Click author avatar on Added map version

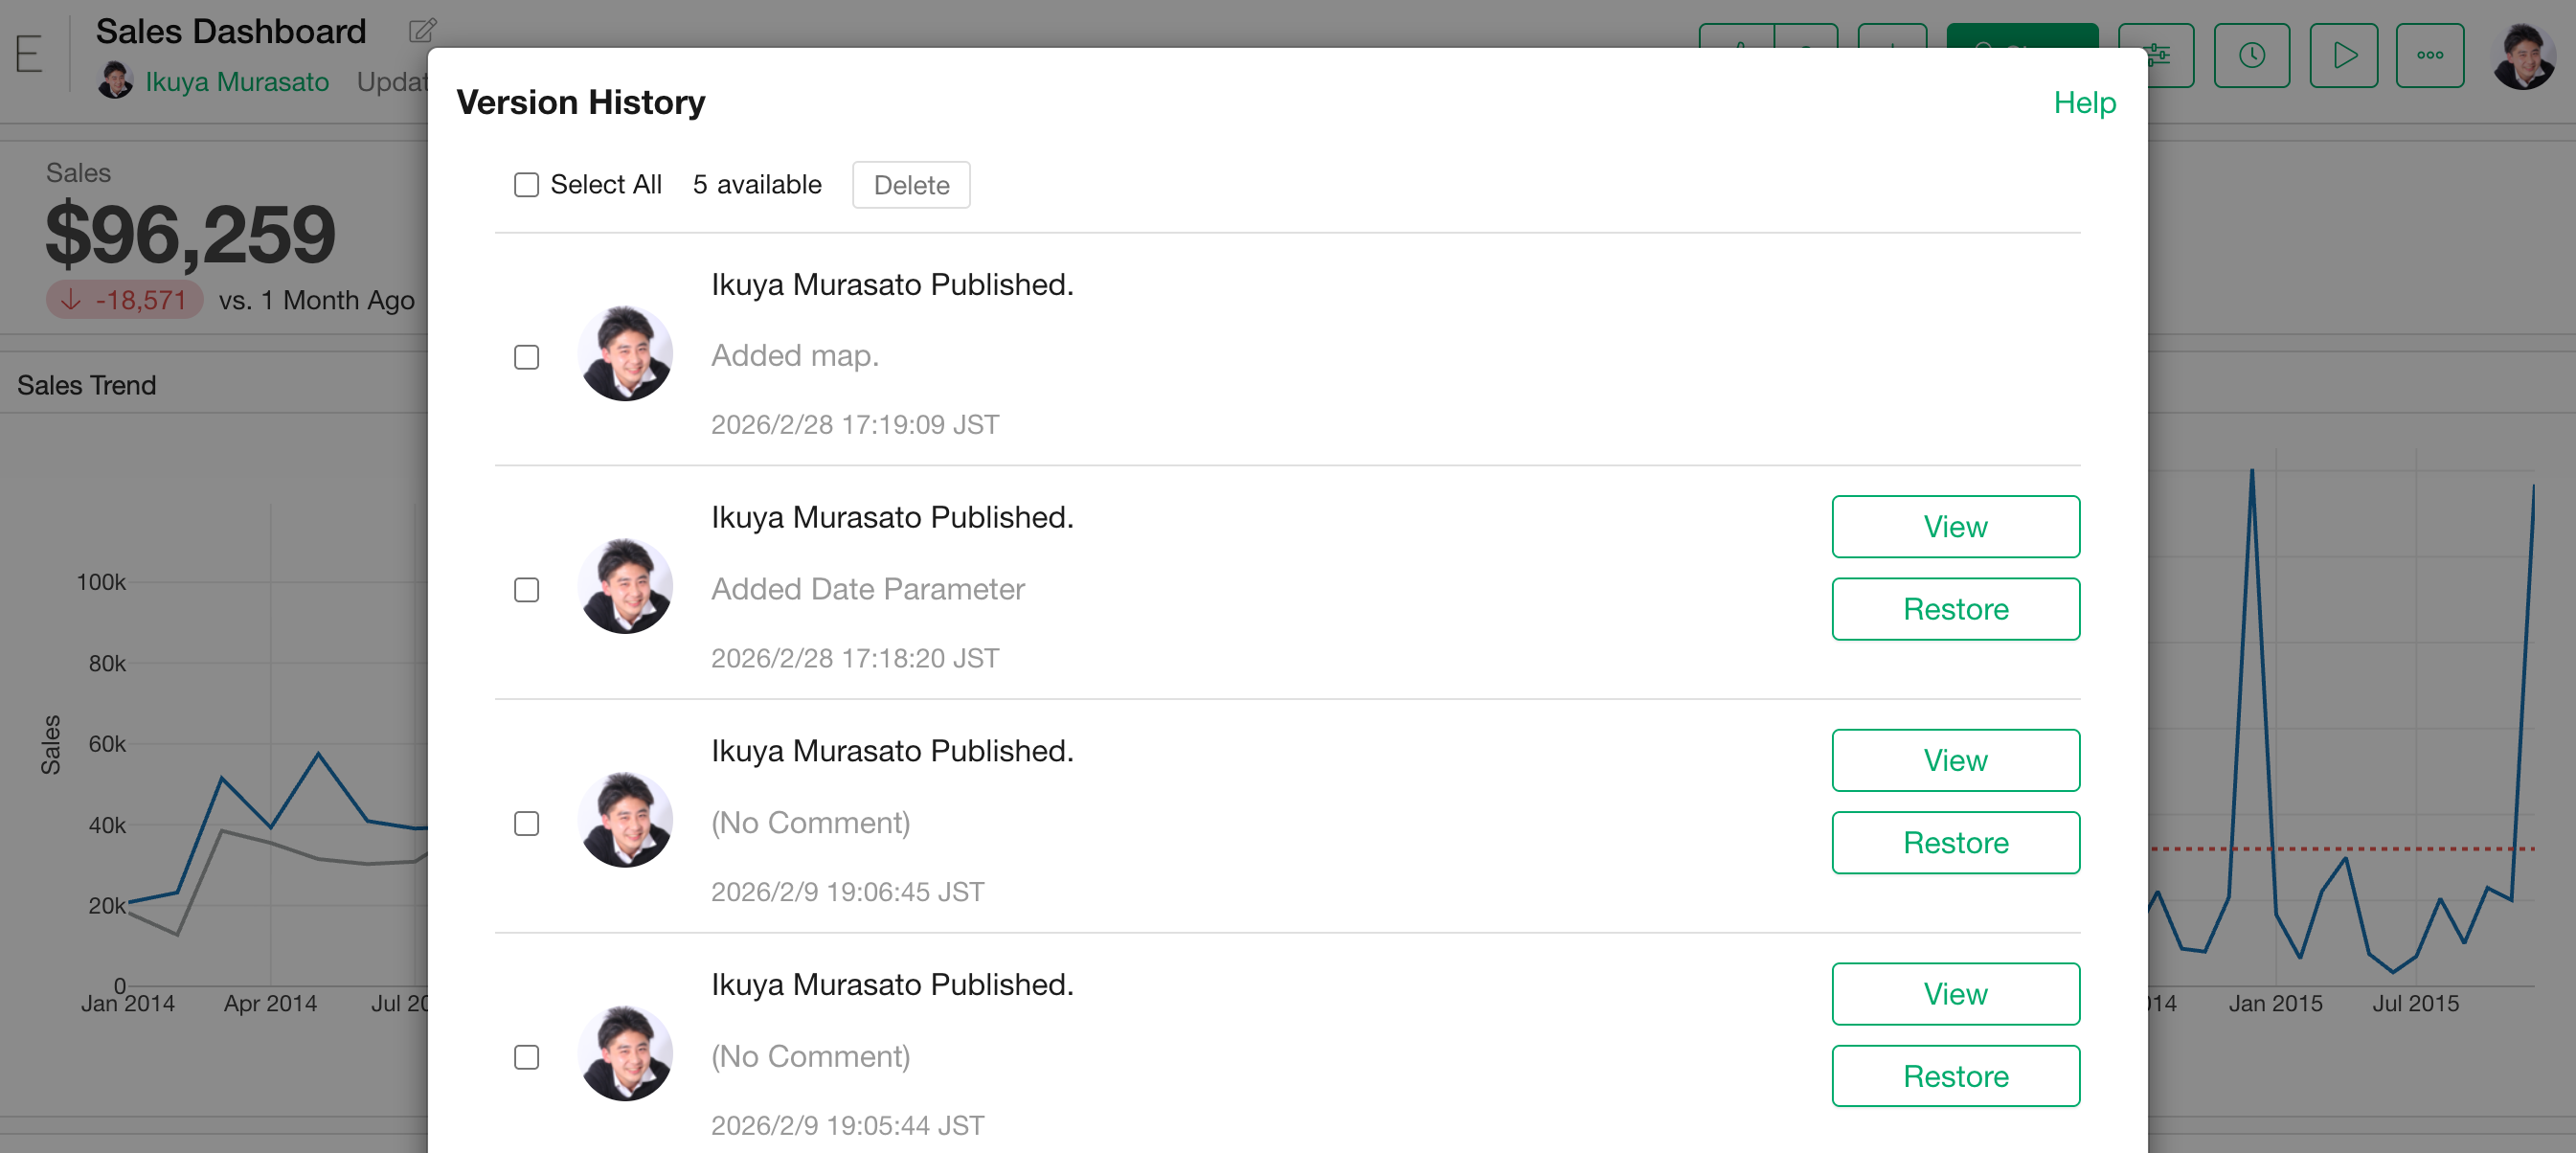[625, 354]
